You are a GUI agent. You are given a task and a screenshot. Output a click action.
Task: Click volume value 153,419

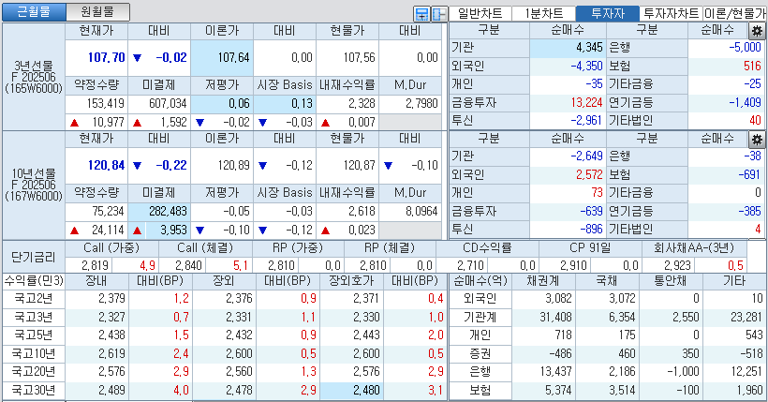click(96, 104)
